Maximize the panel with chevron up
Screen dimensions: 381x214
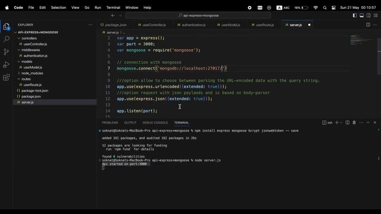[368, 122]
